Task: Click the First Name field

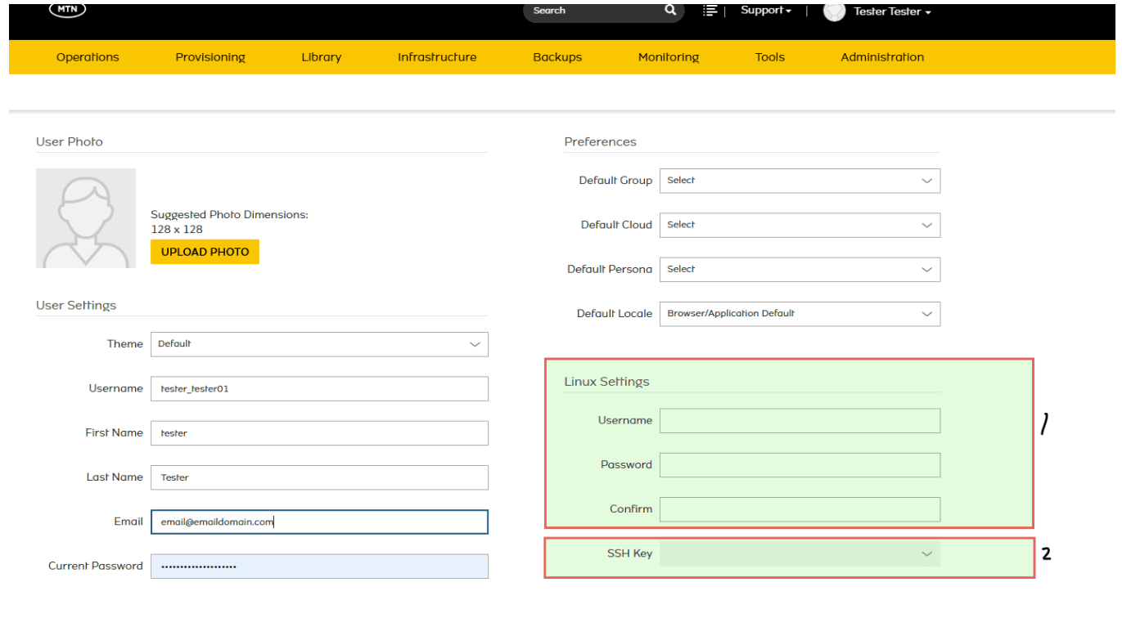Action: tap(319, 433)
